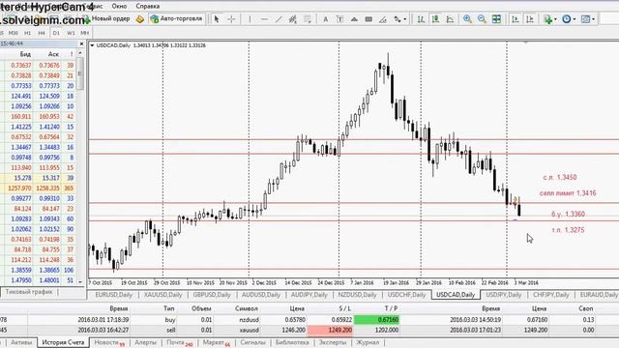Image resolution: width=619 pixels, height=348 pixels.
Task: Zoom in on the chart
Action: tap(467, 19)
